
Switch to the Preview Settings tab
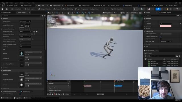(x=165, y=12)
